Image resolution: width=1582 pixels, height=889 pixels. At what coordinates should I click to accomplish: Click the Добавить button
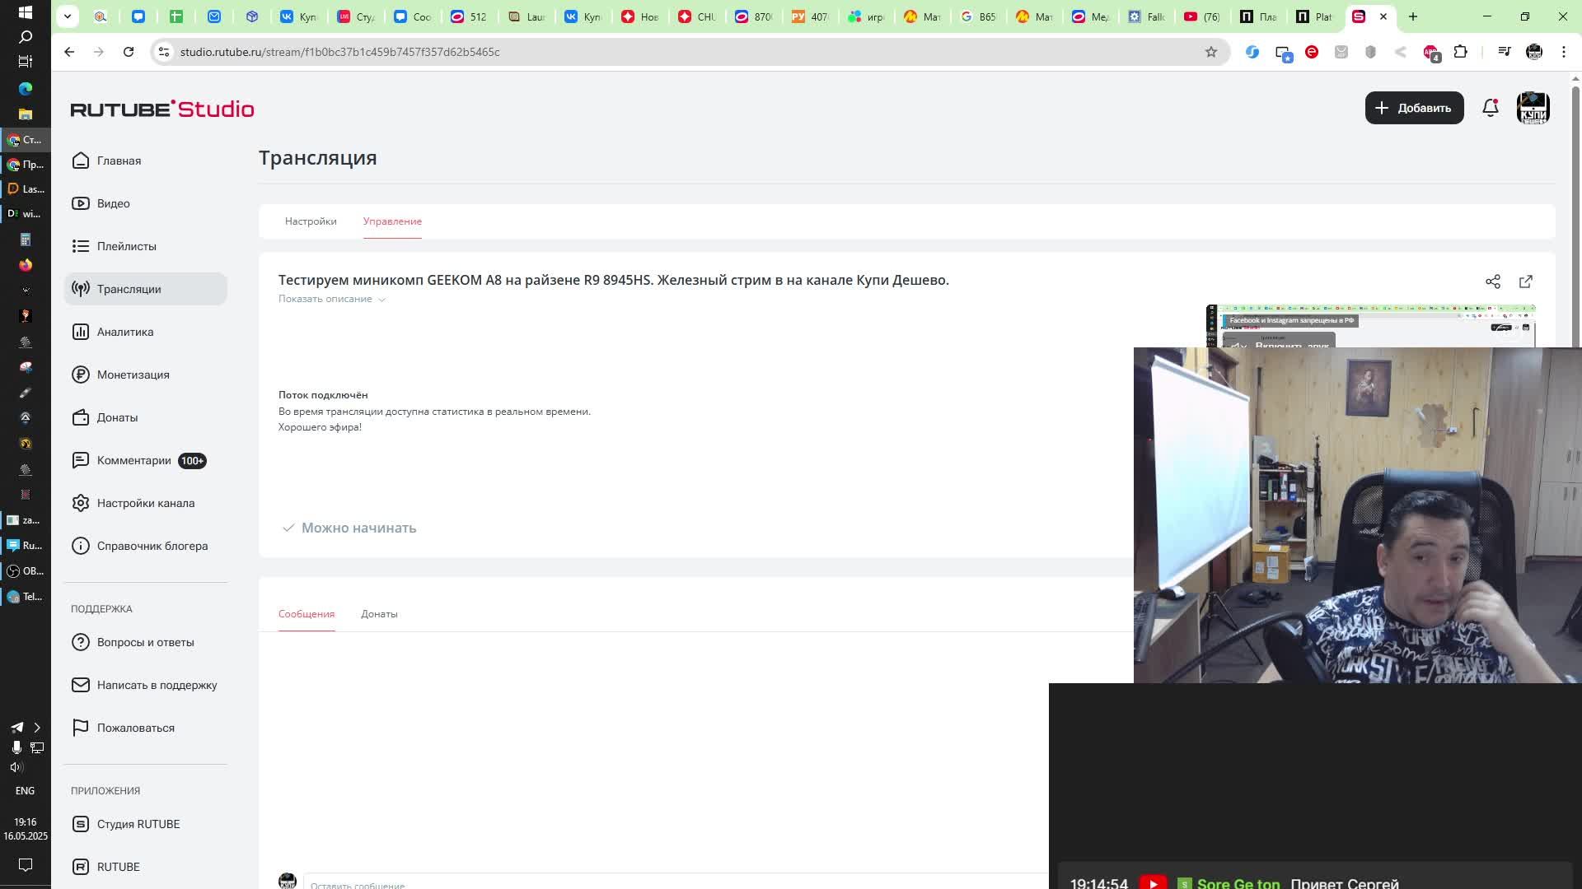point(1414,108)
